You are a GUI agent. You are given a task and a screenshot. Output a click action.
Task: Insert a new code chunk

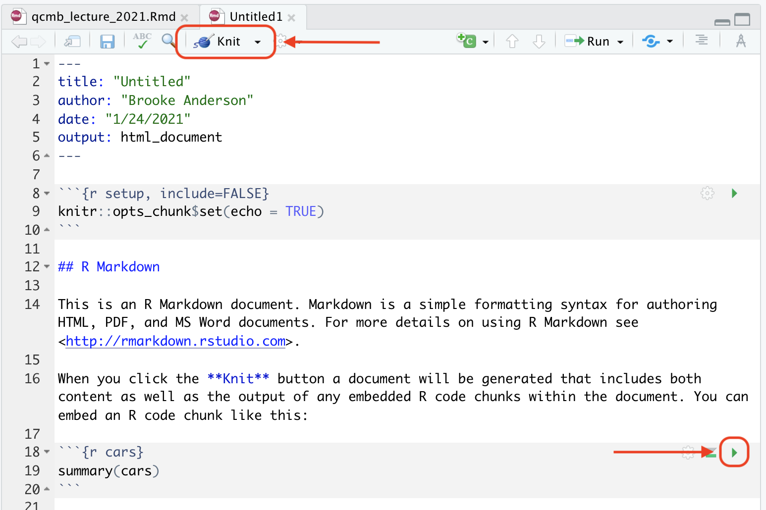[466, 41]
